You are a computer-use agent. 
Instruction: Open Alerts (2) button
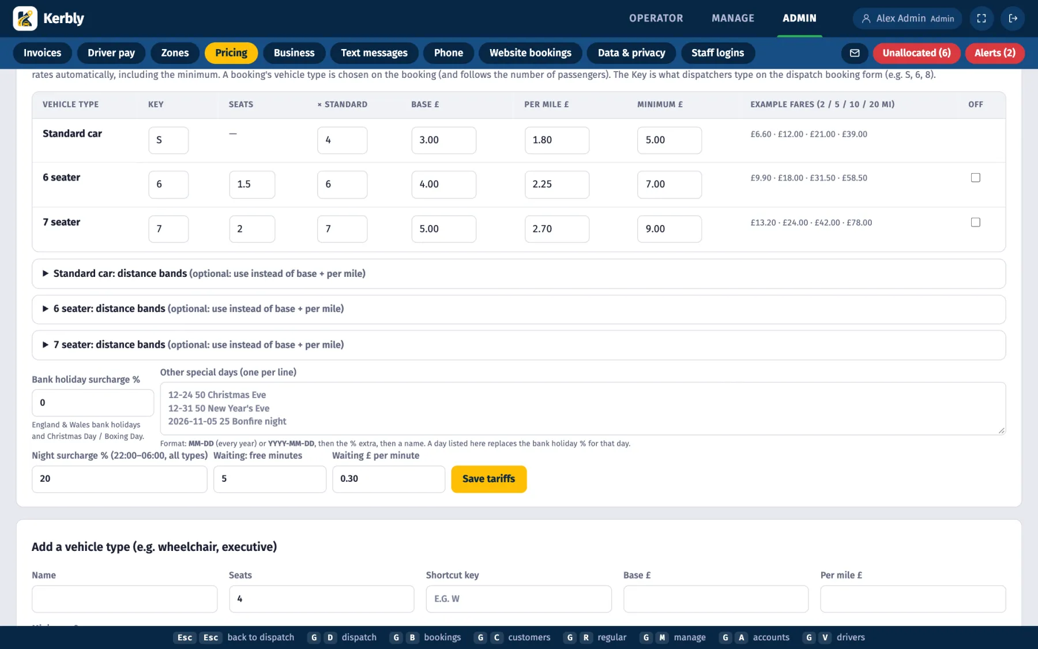995,53
